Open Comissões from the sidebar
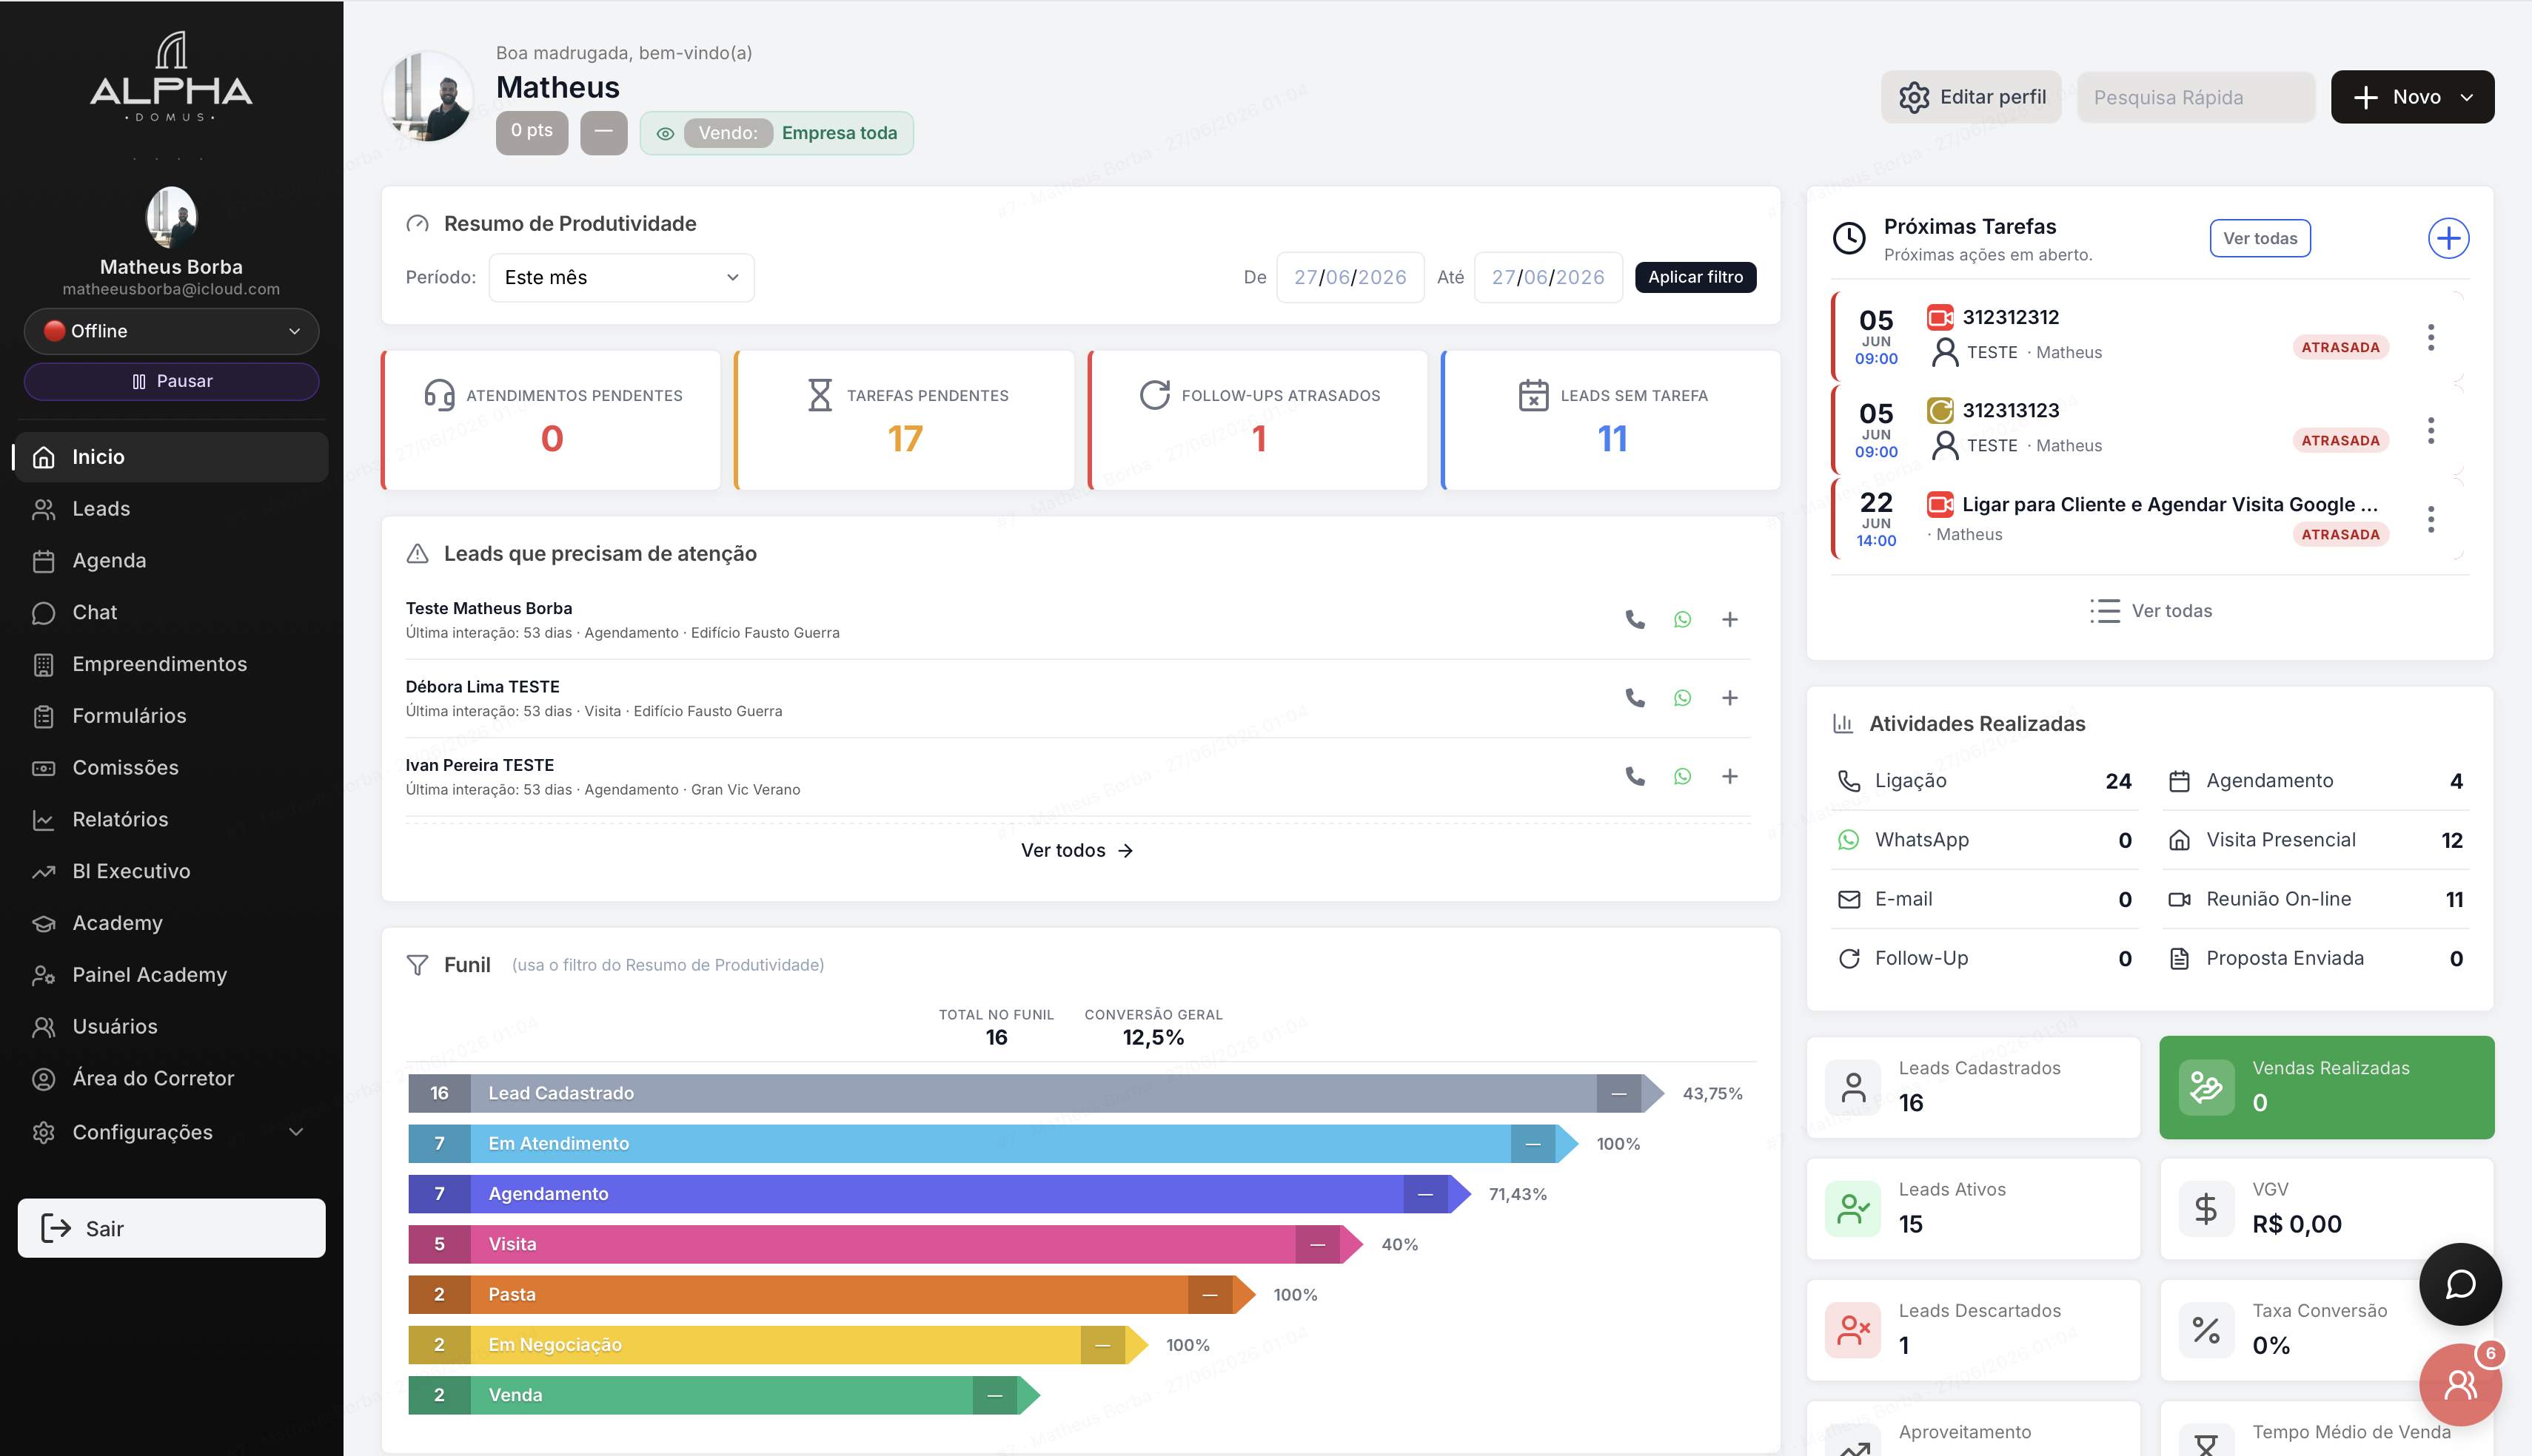The width and height of the screenshot is (2532, 1456). click(x=170, y=768)
